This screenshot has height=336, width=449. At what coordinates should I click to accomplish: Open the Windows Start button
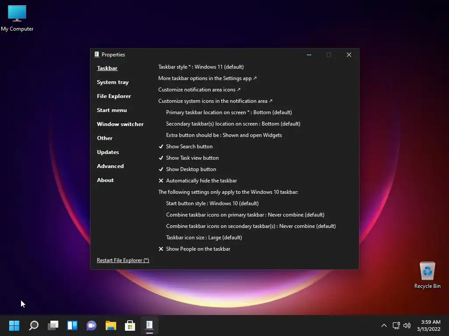[x=14, y=325]
